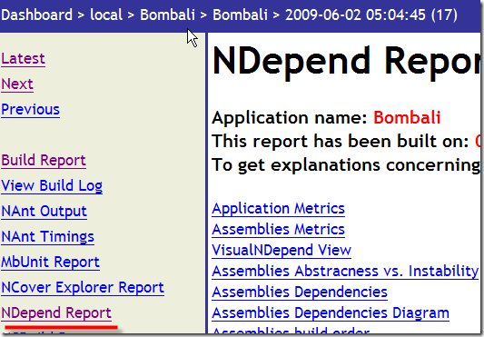Go to the Next build
484x337 pixels.
[x=17, y=84]
